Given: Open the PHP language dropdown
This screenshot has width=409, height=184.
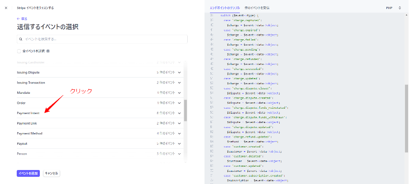Looking at the screenshot, I should 394,8.
